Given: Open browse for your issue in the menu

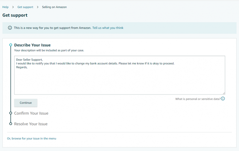Looking at the screenshot, I should (32, 139).
